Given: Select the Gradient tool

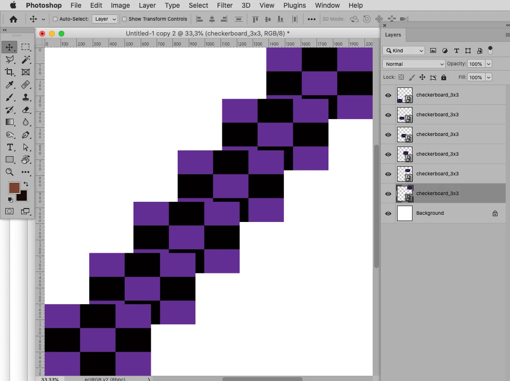Looking at the screenshot, I should 10,122.
